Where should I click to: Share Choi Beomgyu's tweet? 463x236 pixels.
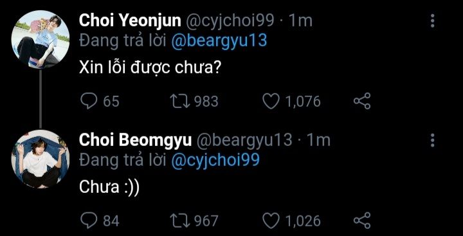click(x=362, y=221)
